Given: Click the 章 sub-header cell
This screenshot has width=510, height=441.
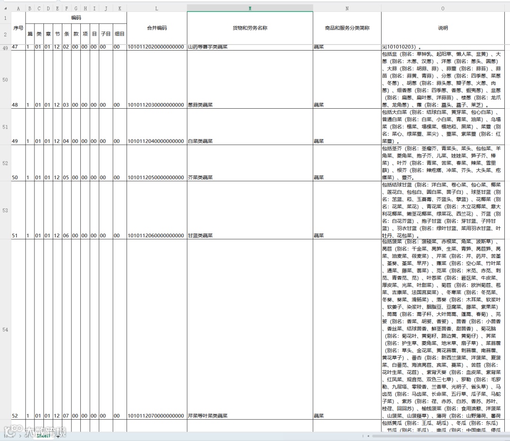Looking at the screenshot, I should tap(48, 34).
